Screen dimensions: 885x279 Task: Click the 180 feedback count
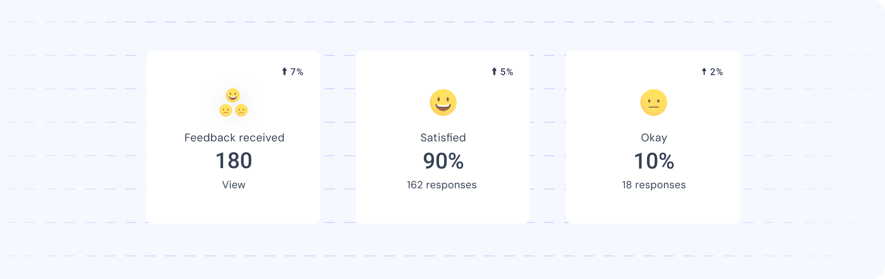point(234,161)
